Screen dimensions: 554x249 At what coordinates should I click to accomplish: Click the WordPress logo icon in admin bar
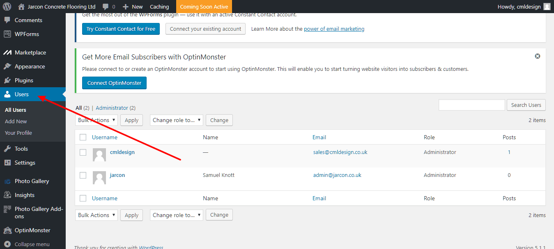tap(7, 7)
